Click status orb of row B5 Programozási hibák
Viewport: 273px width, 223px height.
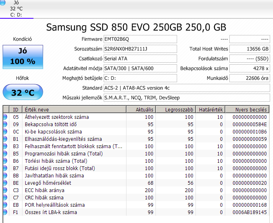[x=5, y=153]
